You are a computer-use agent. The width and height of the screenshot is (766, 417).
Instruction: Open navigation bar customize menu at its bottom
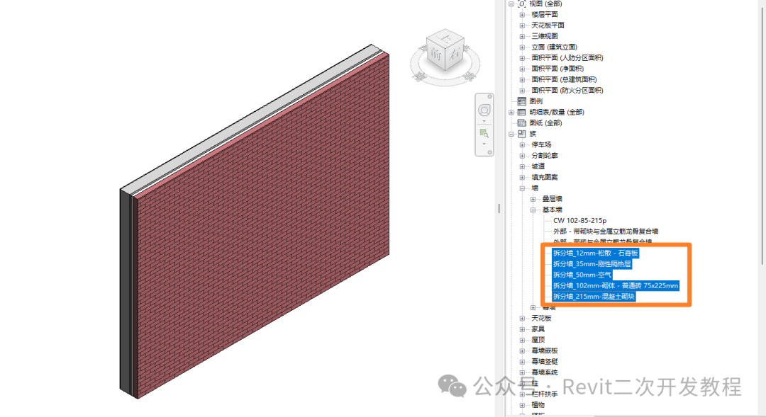[489, 153]
